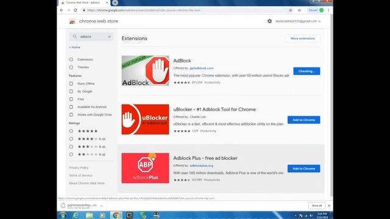Open the Chrome three-dot menu

pyautogui.click(x=328, y=10)
